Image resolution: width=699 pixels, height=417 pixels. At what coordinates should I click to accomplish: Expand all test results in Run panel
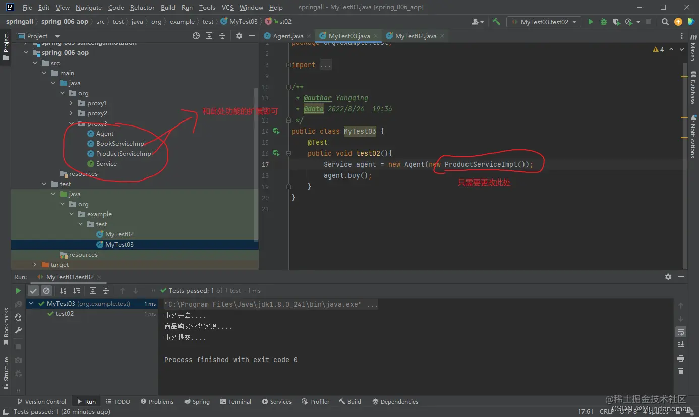pyautogui.click(x=93, y=291)
